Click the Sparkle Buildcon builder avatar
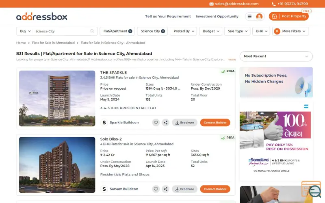This screenshot has width=325, height=203. 104,123
